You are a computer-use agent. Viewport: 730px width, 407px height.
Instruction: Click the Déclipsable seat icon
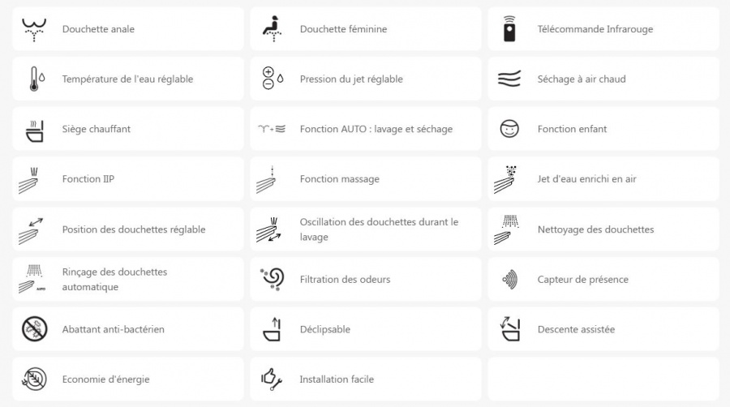pos(272,330)
